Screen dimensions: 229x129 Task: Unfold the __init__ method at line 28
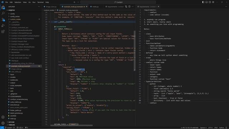point(49,22)
